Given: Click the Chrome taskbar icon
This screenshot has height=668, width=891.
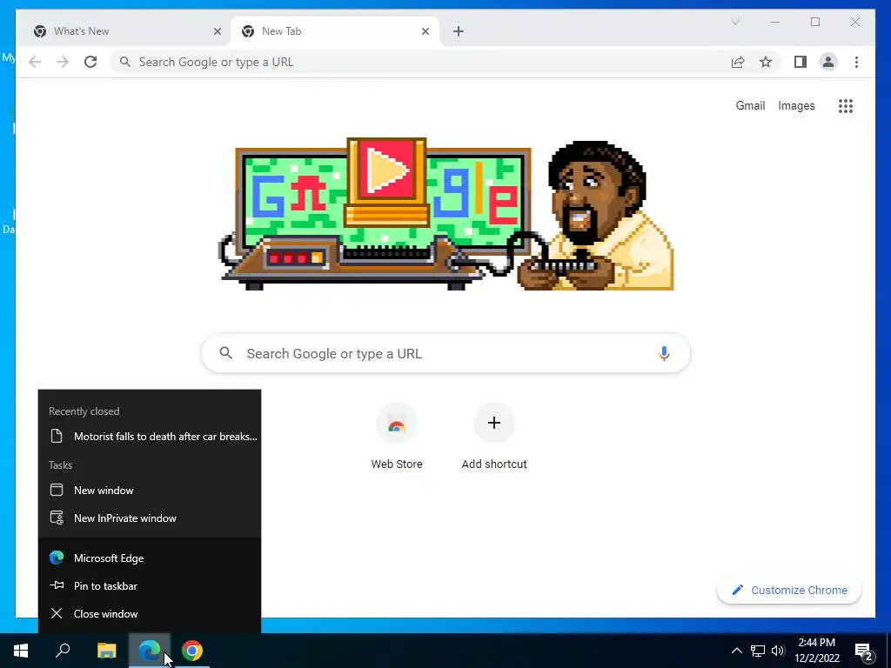Looking at the screenshot, I should (x=192, y=651).
